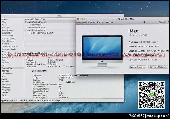Click the Negotiated Link Speed value 3 Gigabit

click(52, 64)
